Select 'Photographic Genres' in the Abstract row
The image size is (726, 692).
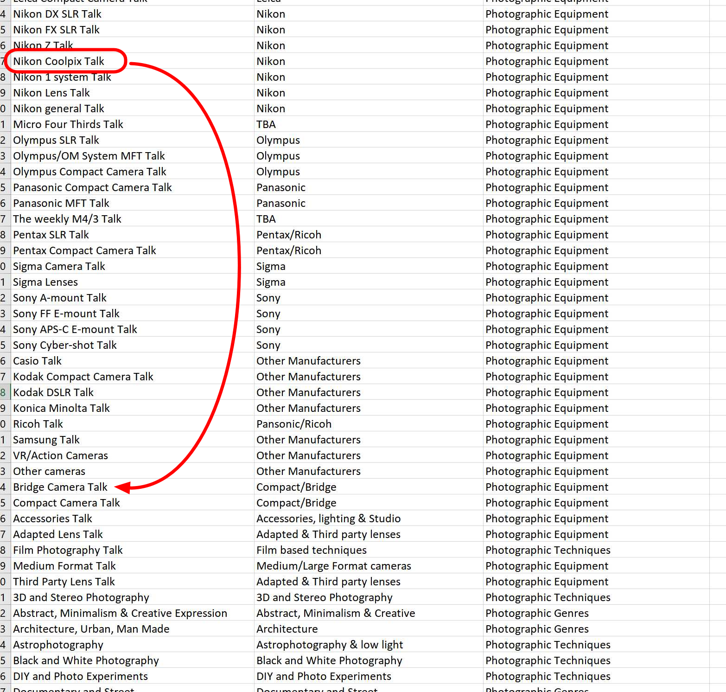coord(596,613)
